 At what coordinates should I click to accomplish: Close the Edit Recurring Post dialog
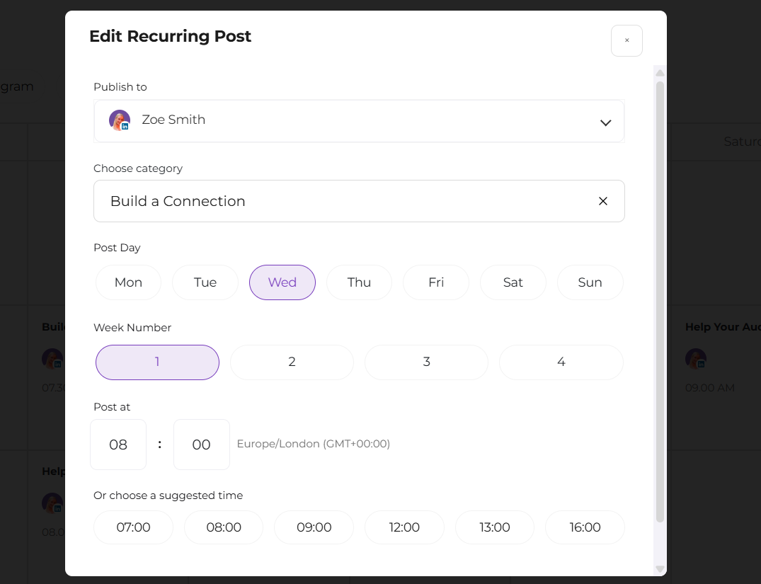pos(626,41)
